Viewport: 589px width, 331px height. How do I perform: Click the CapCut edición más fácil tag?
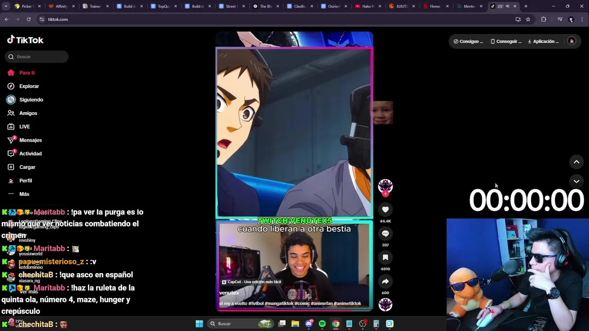[251, 282]
